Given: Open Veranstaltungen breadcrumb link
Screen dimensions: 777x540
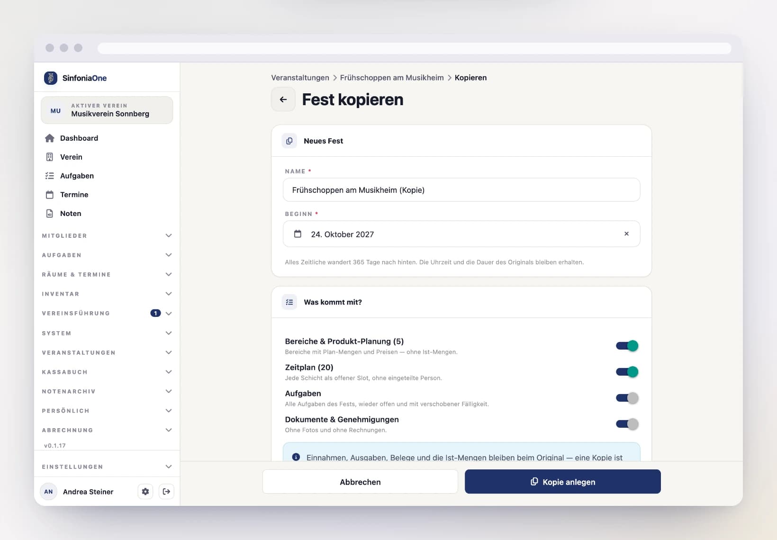Looking at the screenshot, I should 300,78.
